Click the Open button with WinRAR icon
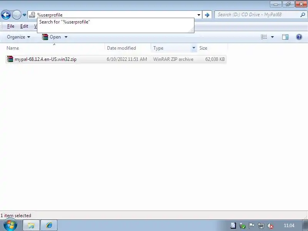 point(51,37)
